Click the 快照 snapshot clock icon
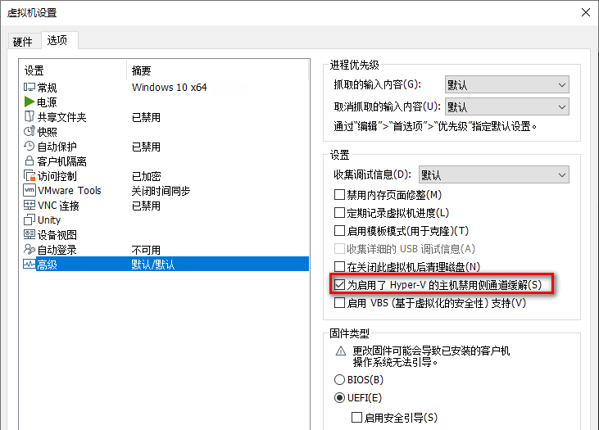Image resolution: width=599 pixels, height=430 pixels. (x=29, y=131)
